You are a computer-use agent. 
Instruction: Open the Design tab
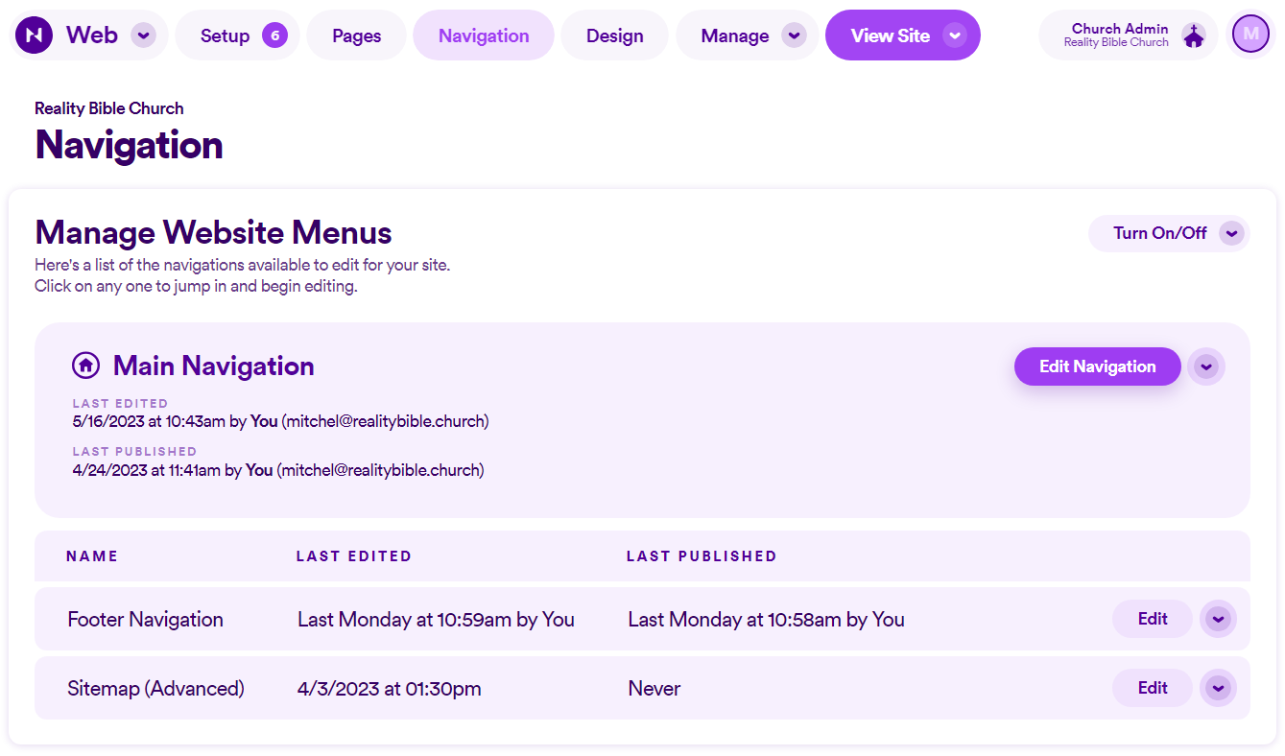pyautogui.click(x=614, y=35)
